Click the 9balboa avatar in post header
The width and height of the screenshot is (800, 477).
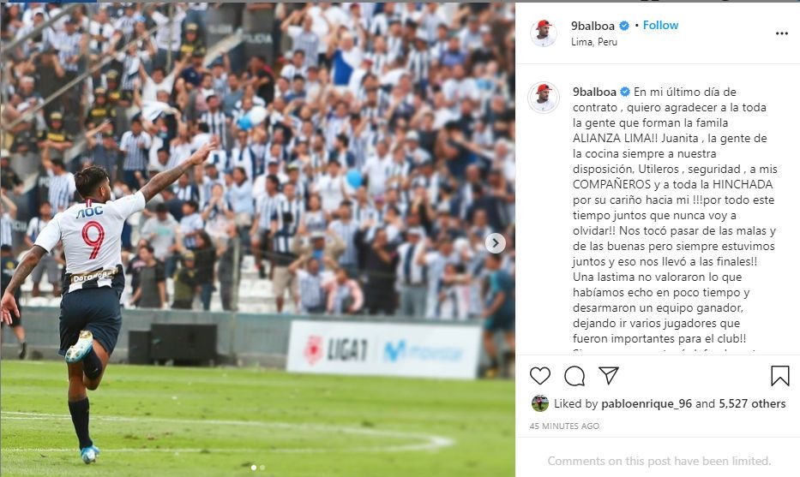(544, 33)
